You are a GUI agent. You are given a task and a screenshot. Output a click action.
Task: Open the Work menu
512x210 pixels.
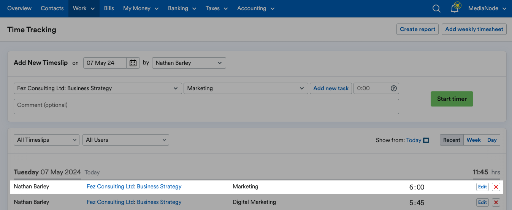coord(84,8)
